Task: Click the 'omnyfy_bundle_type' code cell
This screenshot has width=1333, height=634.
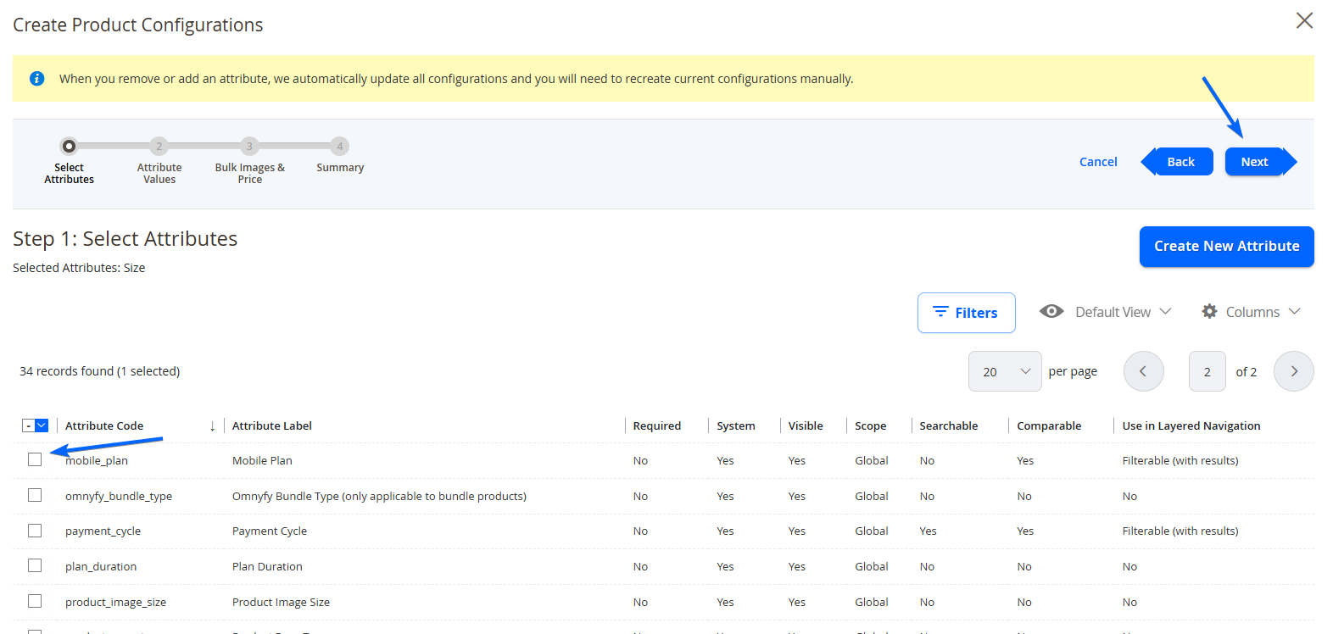Action: point(119,497)
